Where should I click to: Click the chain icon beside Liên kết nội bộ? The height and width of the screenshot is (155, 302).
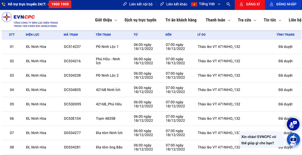[125, 4]
